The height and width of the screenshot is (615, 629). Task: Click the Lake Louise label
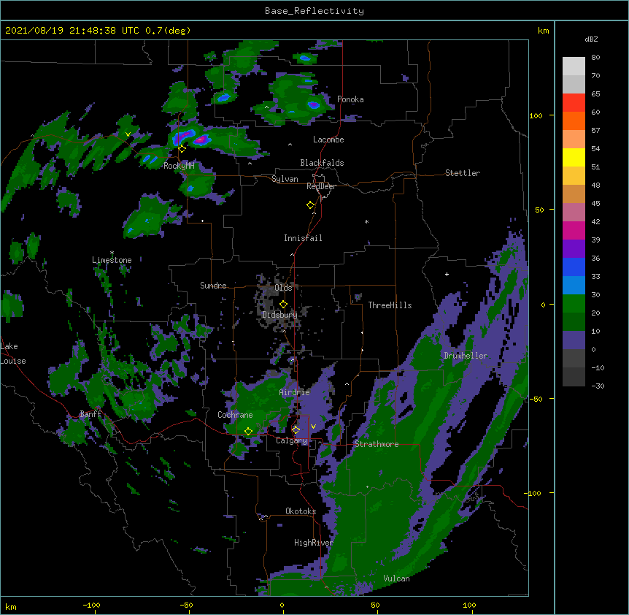click(13, 354)
